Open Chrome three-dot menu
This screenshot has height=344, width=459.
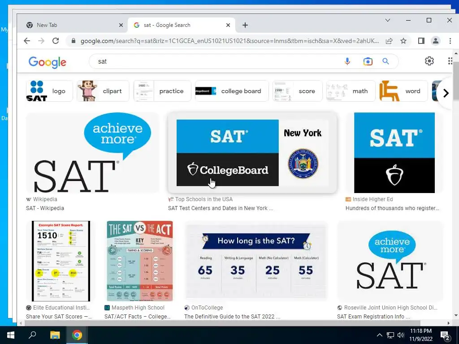(450, 41)
